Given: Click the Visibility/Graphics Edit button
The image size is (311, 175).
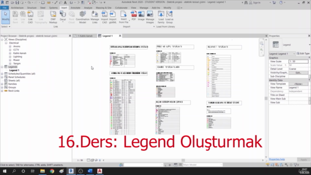Looking at the screenshot, I should (298, 72).
